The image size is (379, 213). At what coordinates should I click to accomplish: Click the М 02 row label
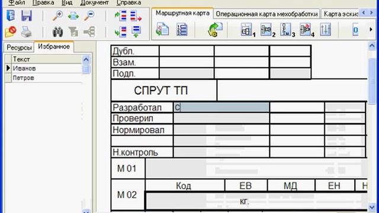point(128,195)
